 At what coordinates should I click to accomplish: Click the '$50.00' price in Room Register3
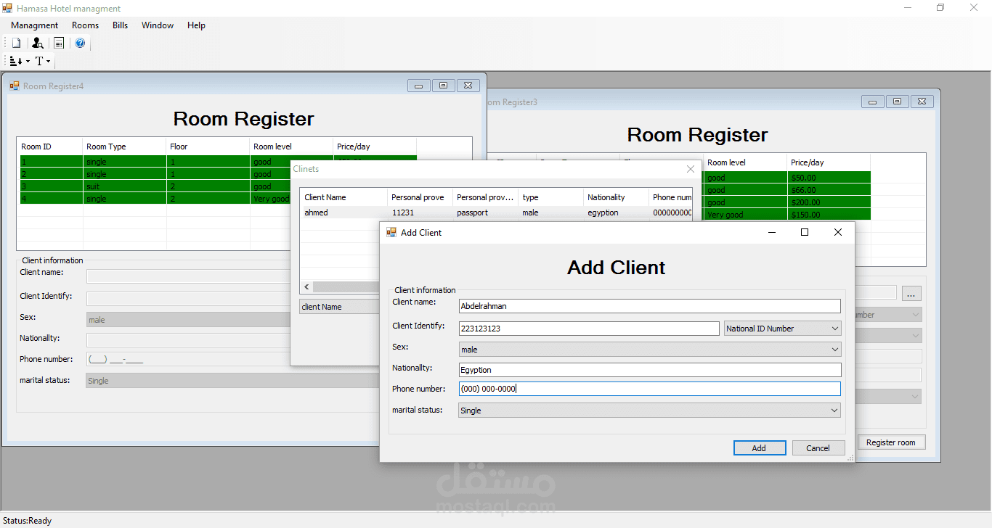pyautogui.click(x=804, y=178)
